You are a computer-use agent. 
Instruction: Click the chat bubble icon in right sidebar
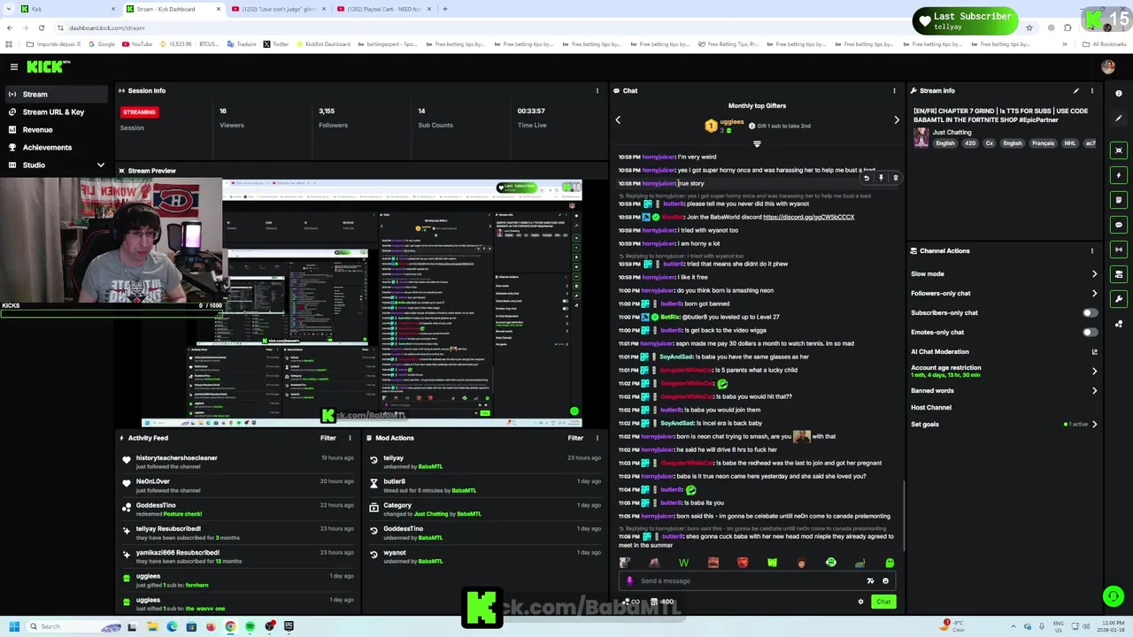(x=1119, y=225)
